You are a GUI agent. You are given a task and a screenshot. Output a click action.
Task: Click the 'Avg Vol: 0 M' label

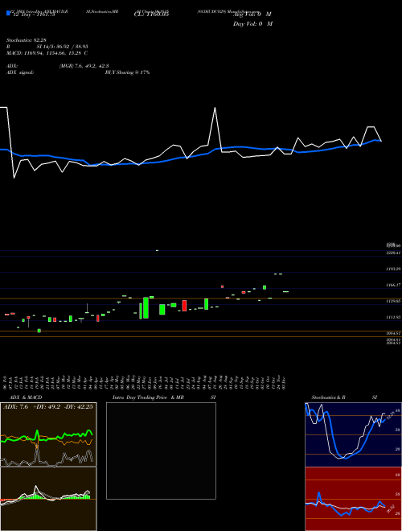(252, 14)
